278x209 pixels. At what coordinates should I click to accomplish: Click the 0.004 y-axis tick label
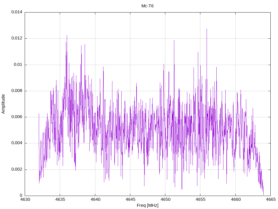coord(17,143)
